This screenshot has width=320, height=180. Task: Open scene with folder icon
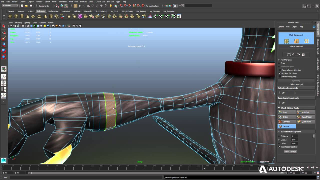pyautogui.click(x=26, y=6)
